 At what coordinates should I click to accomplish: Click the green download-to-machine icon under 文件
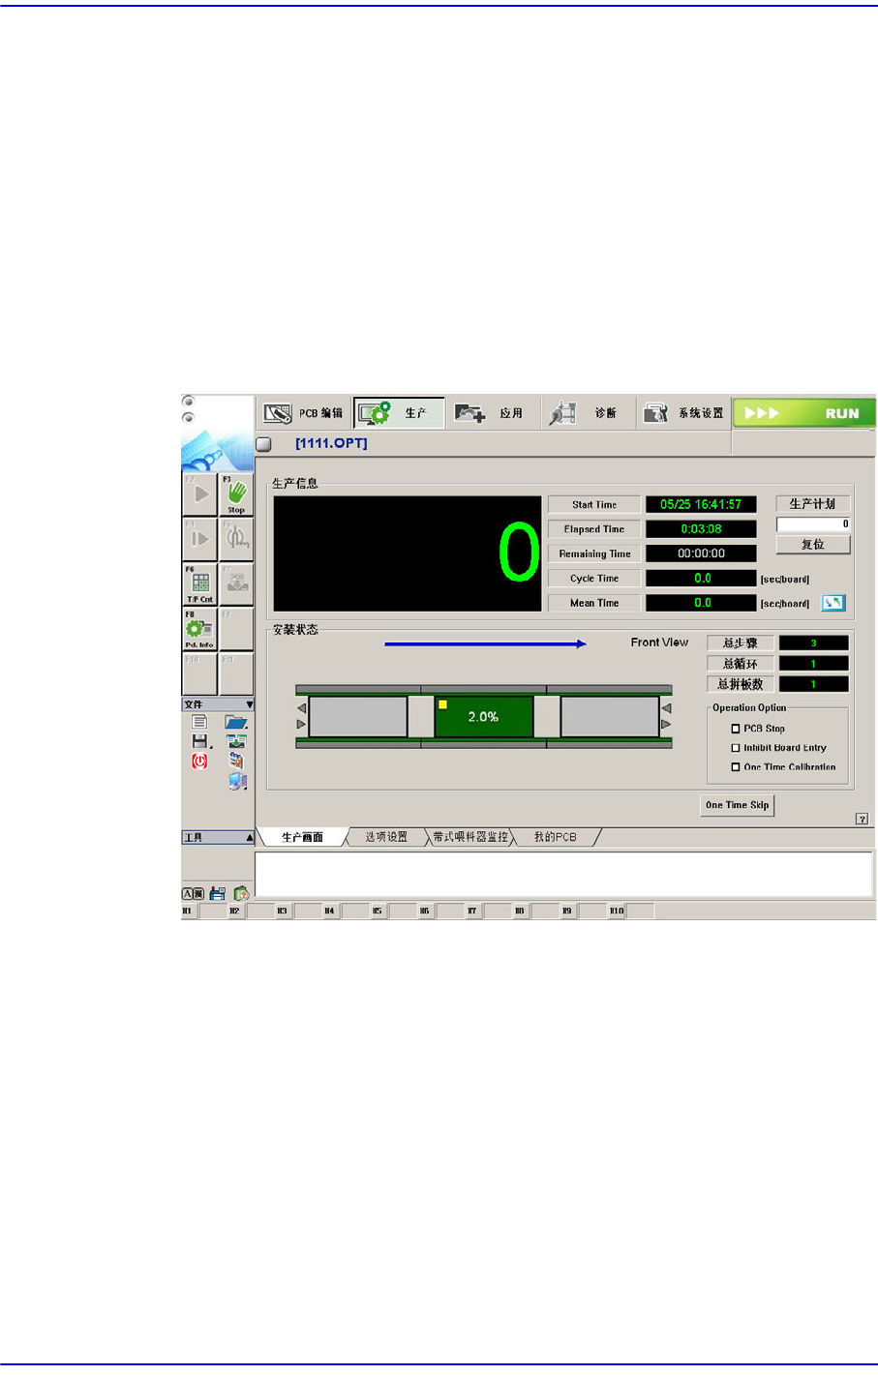pos(236,741)
